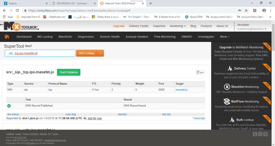Screen dimensions: 275x146
Task: Open DMARC nav item
Action: click(x=187, y=37)
